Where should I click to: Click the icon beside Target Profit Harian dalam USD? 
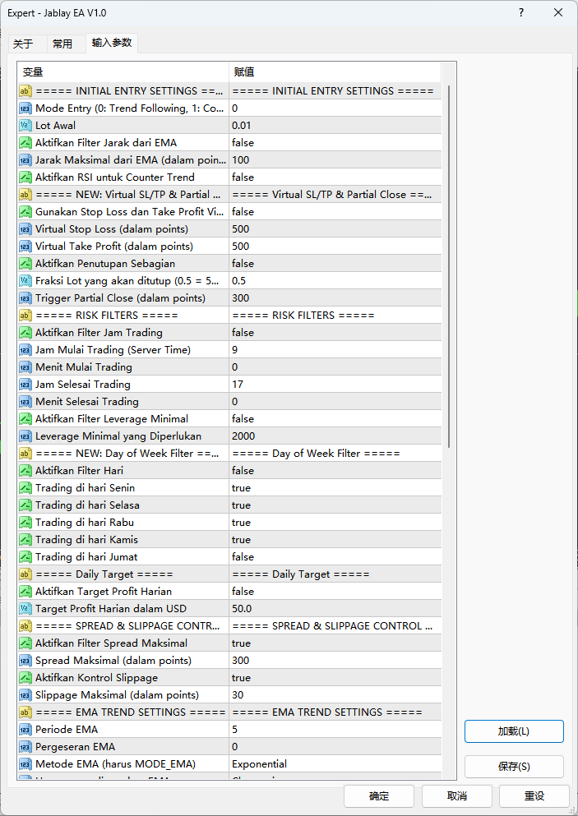[25, 609]
